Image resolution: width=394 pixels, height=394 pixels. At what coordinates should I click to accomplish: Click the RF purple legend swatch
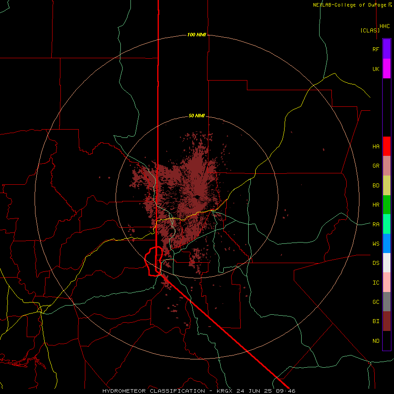click(387, 49)
